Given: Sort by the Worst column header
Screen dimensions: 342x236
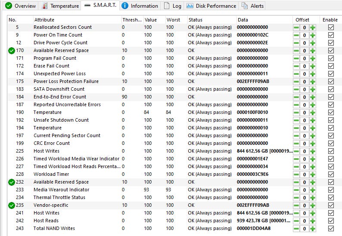Looking at the screenshot, I should pyautogui.click(x=176, y=20).
